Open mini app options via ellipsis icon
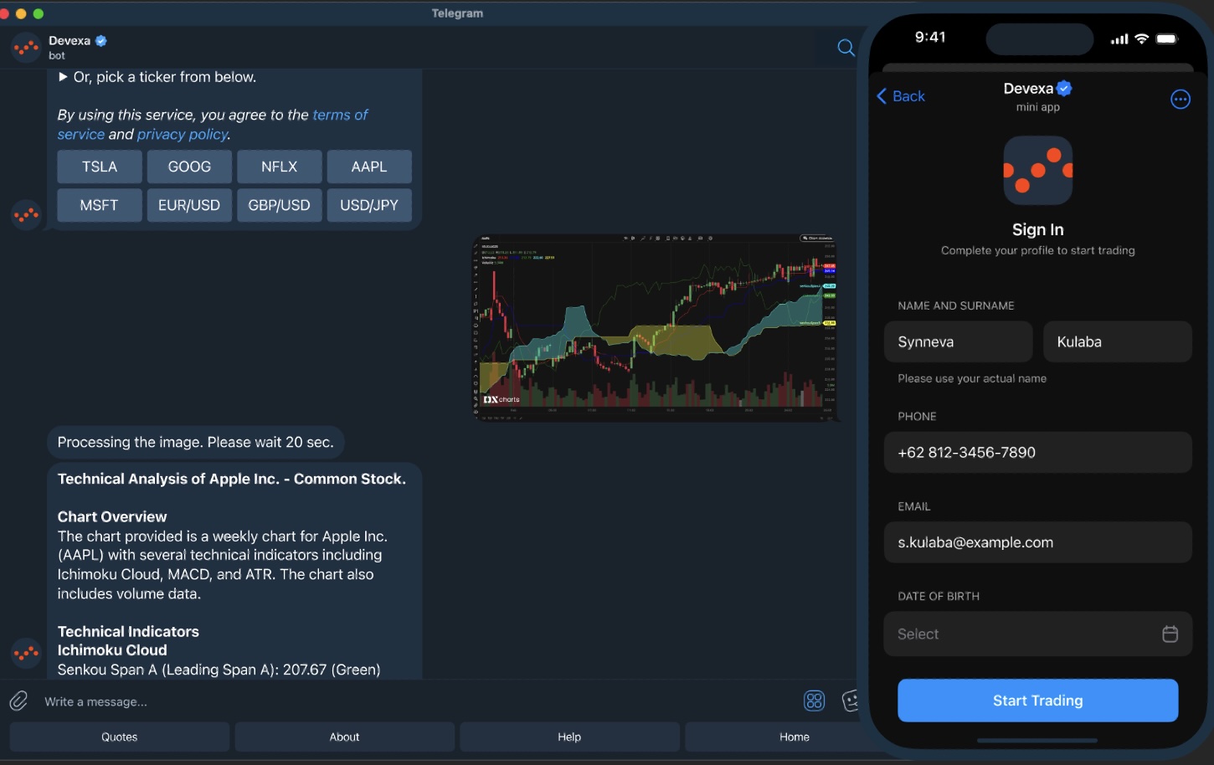The image size is (1214, 765). pos(1181,99)
